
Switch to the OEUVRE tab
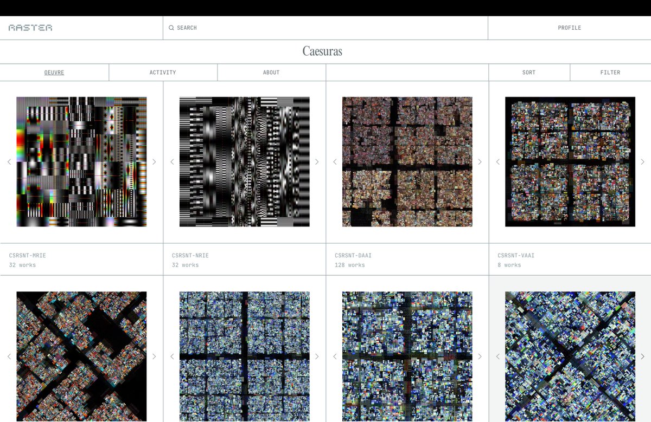pos(54,72)
